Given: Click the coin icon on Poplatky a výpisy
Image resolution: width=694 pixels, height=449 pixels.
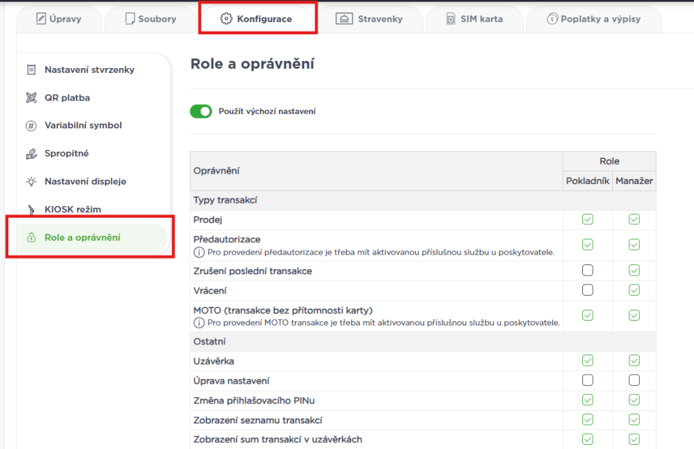Looking at the screenshot, I should point(552,19).
